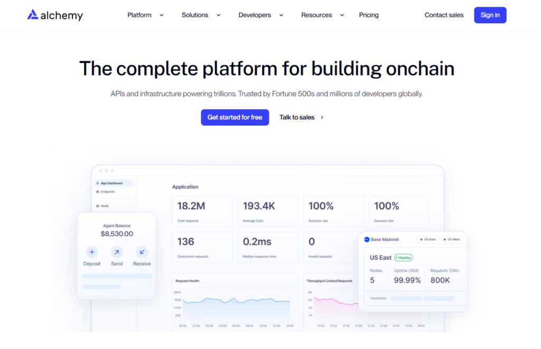Image resolution: width=541 pixels, height=349 pixels.
Task: Open the Platform menu
Action: [x=139, y=15]
